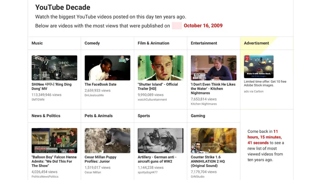This screenshot has width=321, height=180.
Task: Open the Shutter Island trailer thumbnail
Action: [x=160, y=68]
